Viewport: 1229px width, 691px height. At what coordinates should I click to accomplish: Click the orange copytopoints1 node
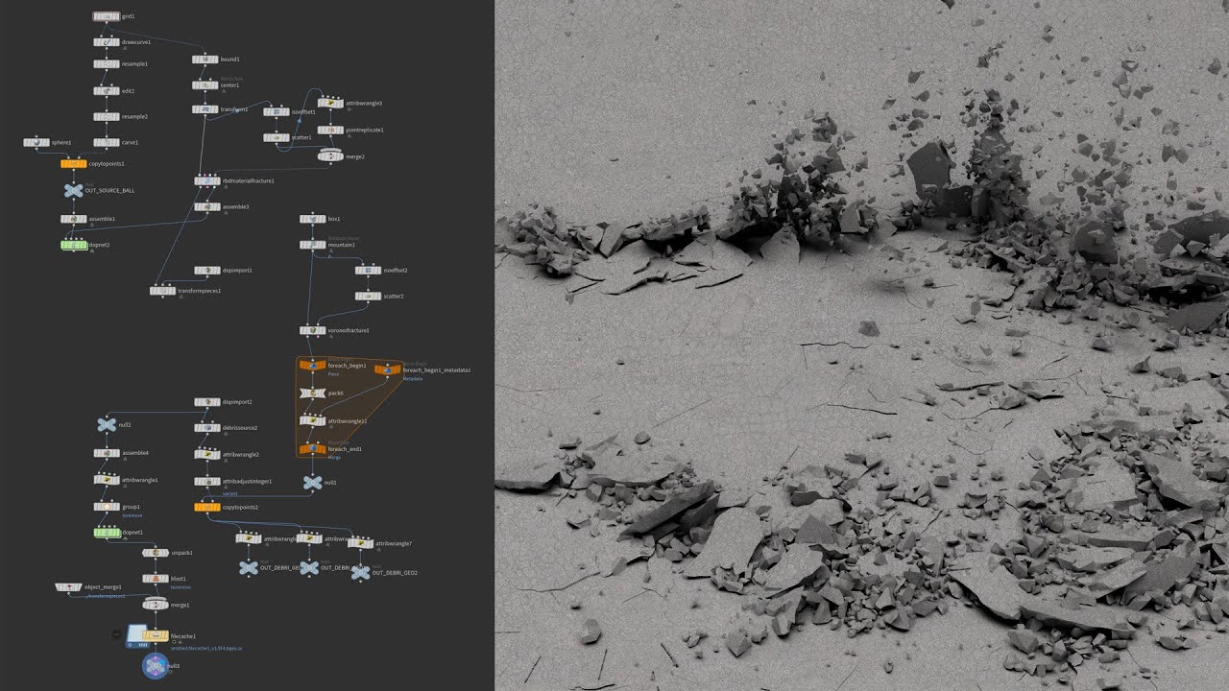click(74, 164)
